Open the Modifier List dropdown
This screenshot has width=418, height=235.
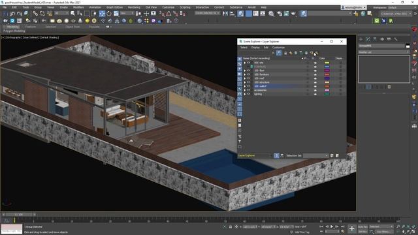pos(383,52)
